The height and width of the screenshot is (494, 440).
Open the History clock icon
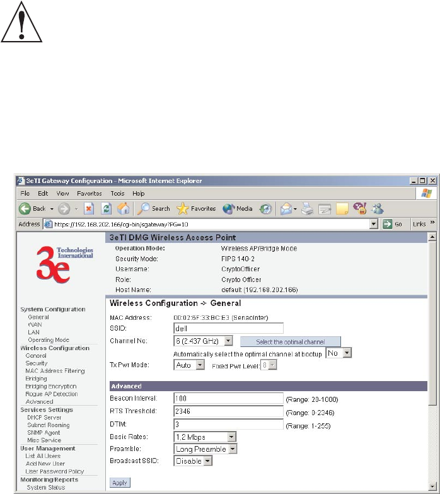tap(265, 209)
